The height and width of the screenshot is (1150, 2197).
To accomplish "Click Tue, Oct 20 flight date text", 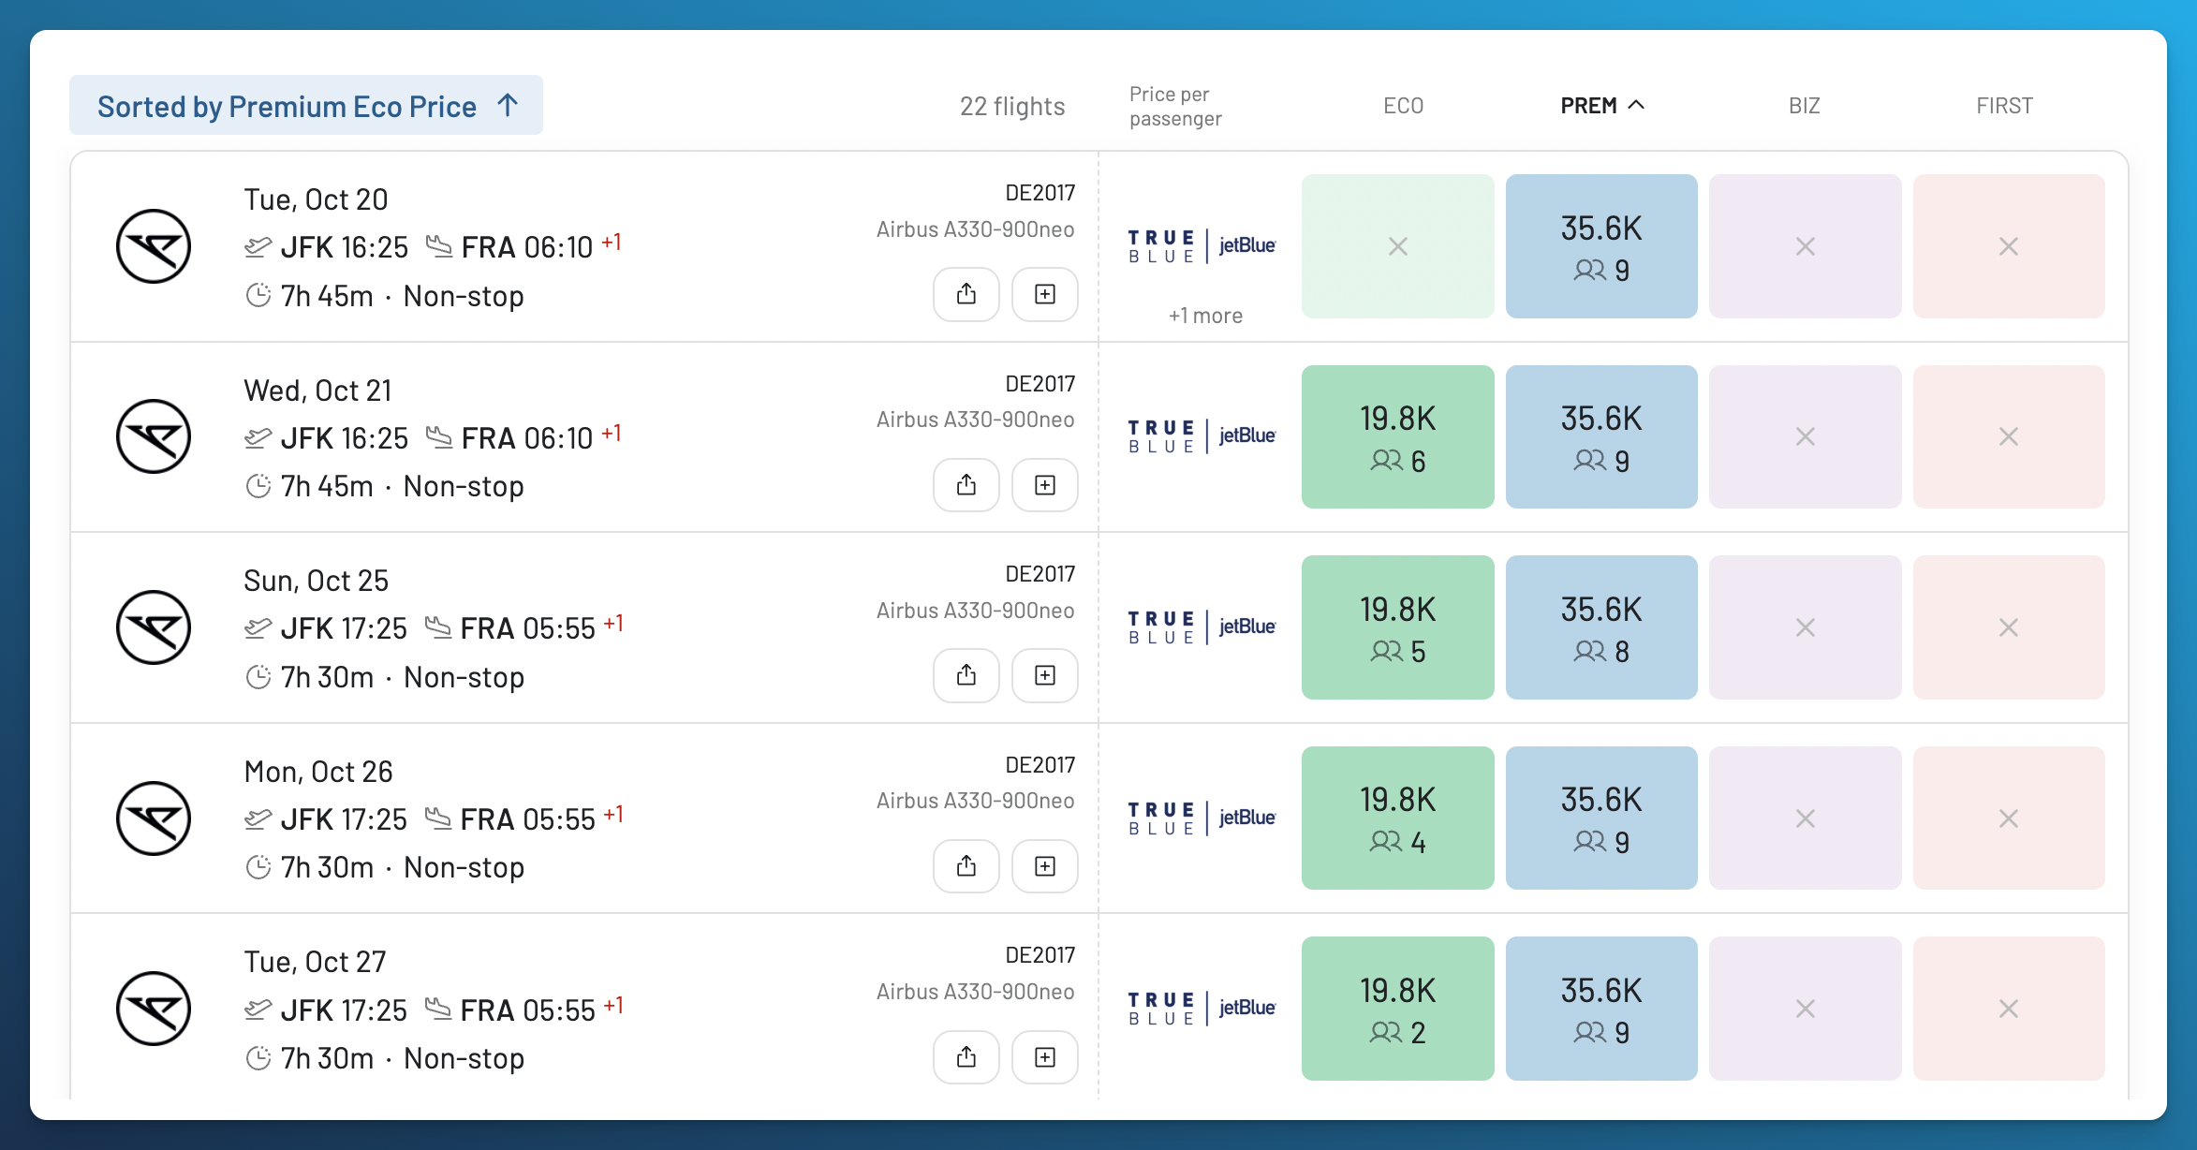I will pyautogui.click(x=316, y=199).
